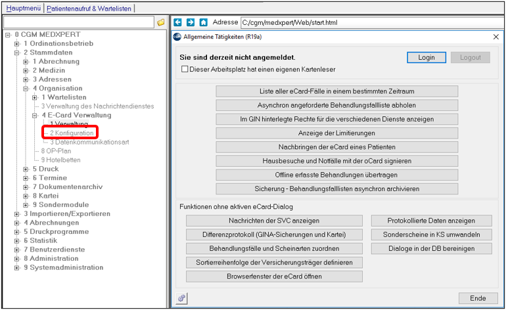Click the disabled Logout button
Image resolution: width=506 pixels, height=310 pixels.
(470, 57)
